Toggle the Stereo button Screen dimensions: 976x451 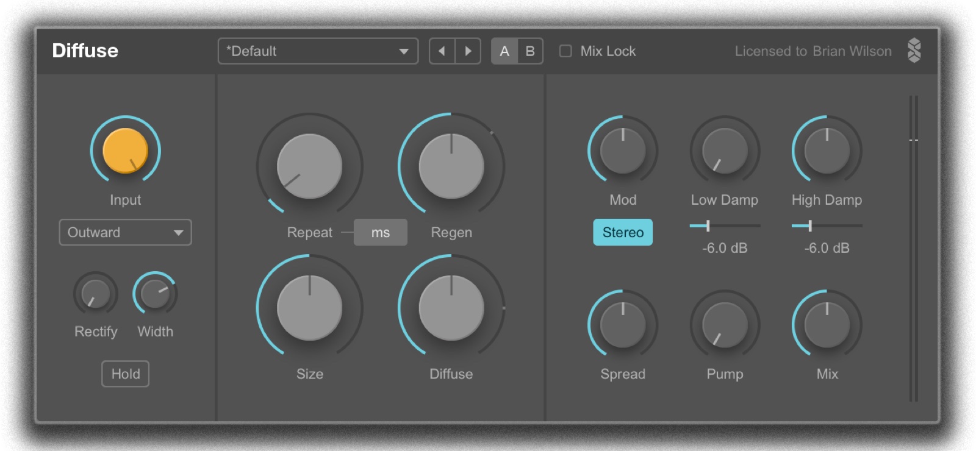click(x=623, y=232)
